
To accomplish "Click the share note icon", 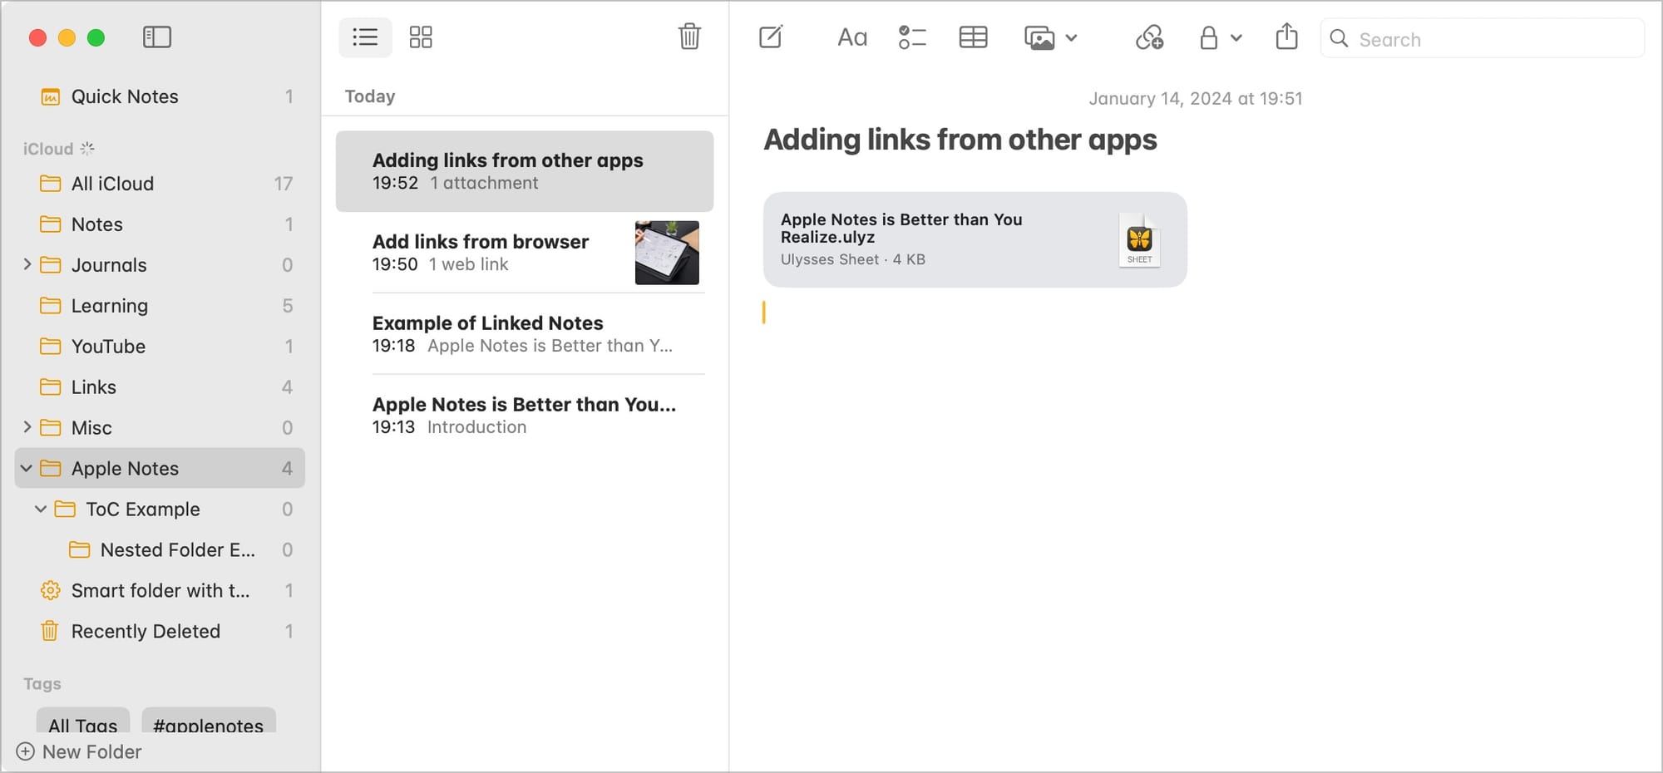I will pyautogui.click(x=1286, y=37).
